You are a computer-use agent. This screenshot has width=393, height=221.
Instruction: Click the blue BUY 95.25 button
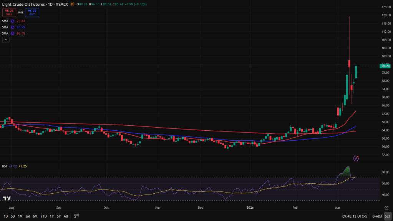[32, 12]
